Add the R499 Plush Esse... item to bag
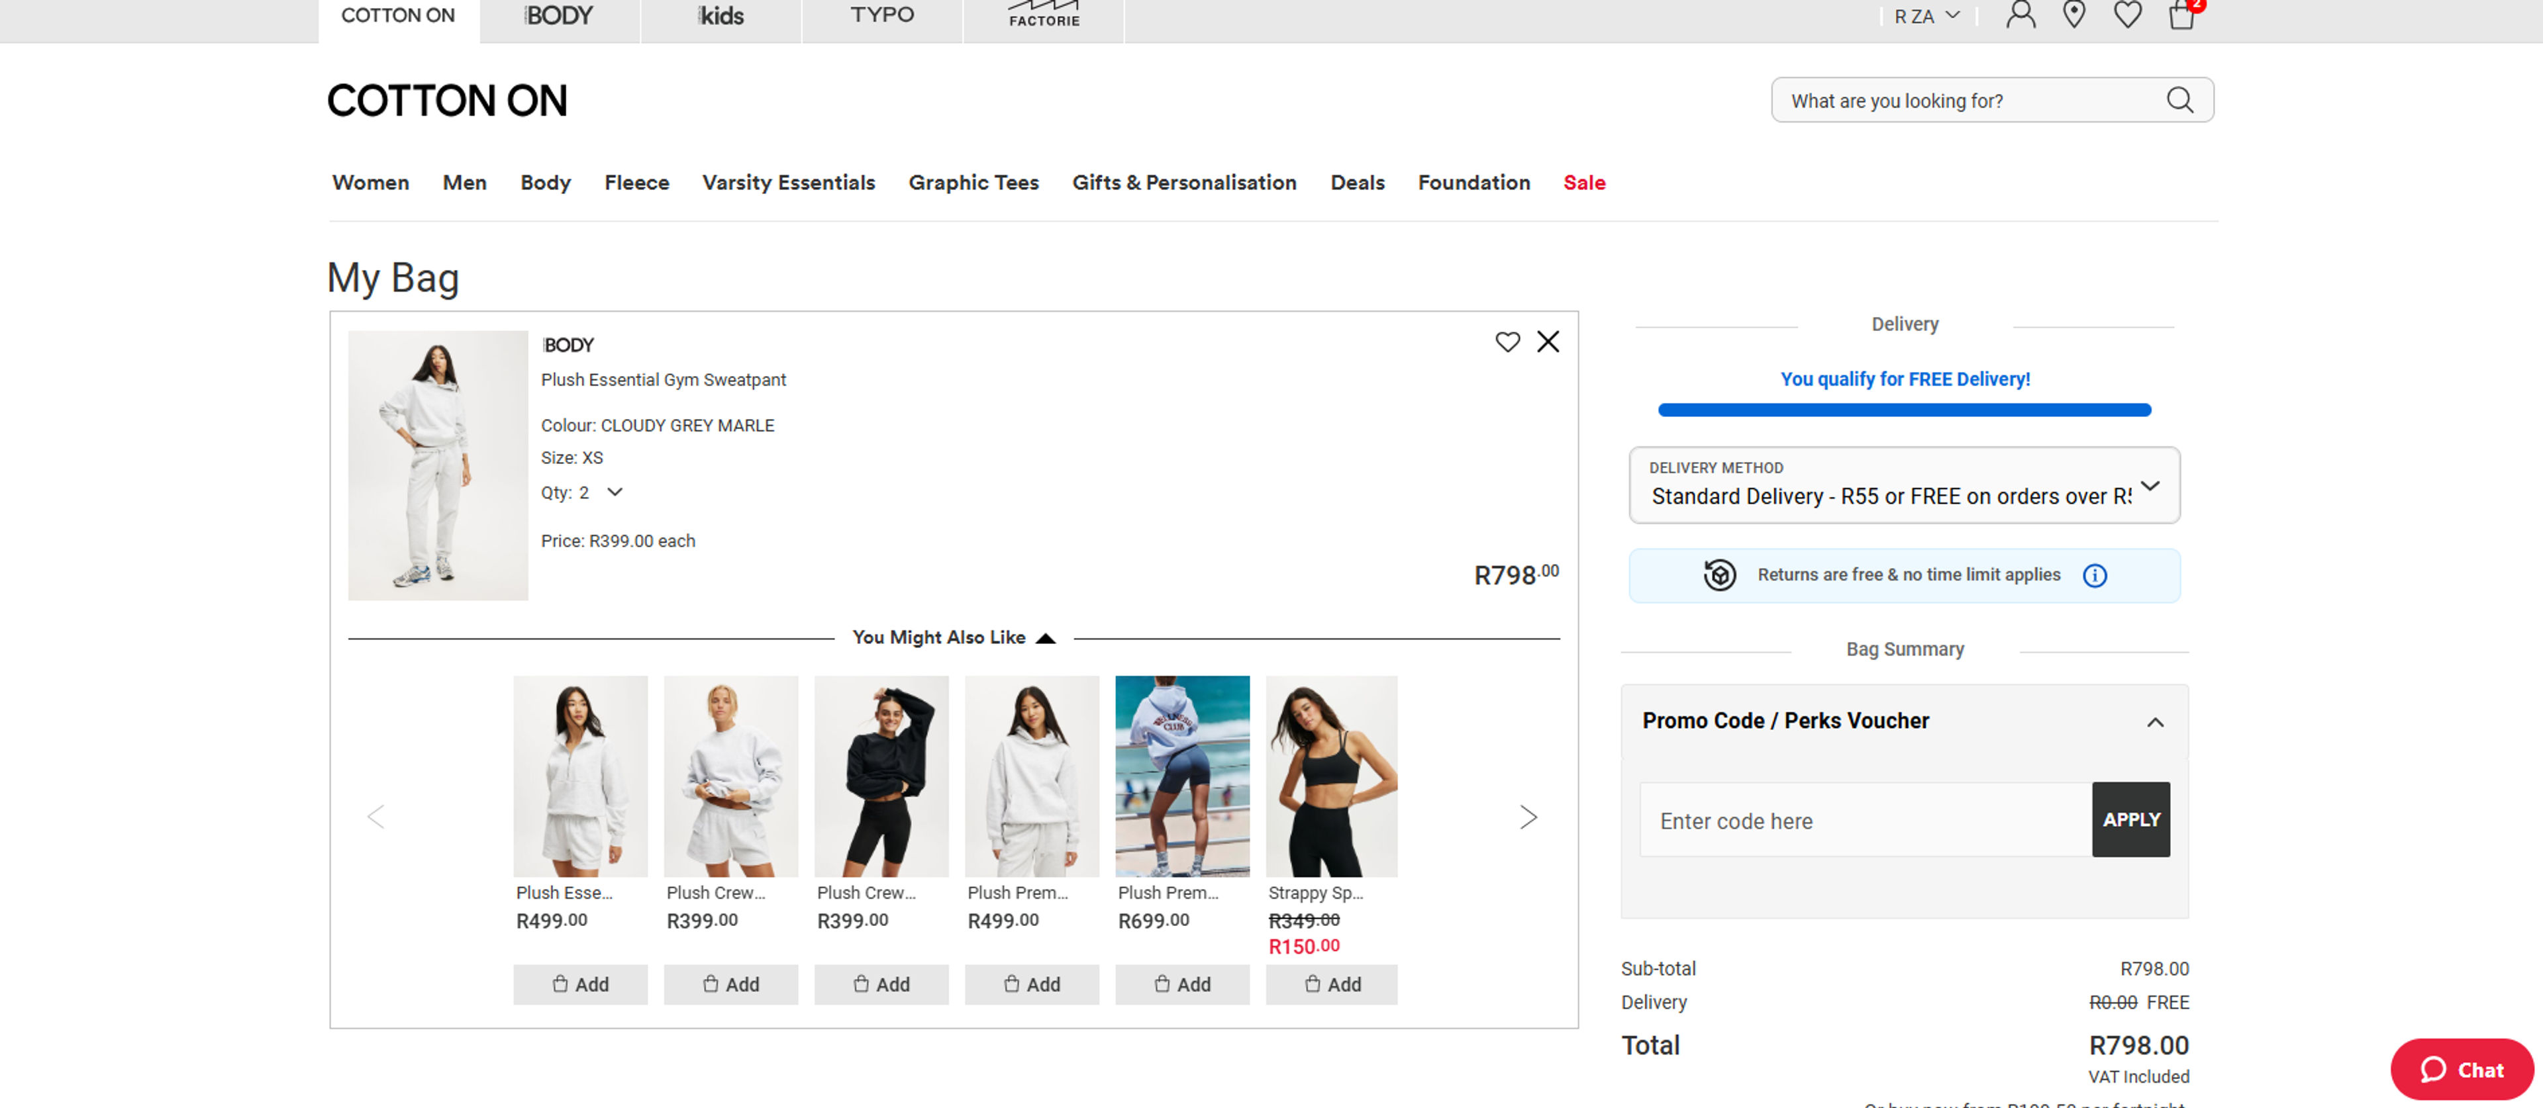 coord(581,984)
